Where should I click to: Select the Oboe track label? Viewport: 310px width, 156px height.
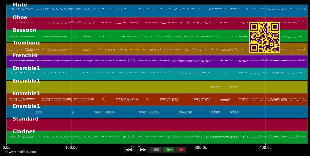[20, 17]
